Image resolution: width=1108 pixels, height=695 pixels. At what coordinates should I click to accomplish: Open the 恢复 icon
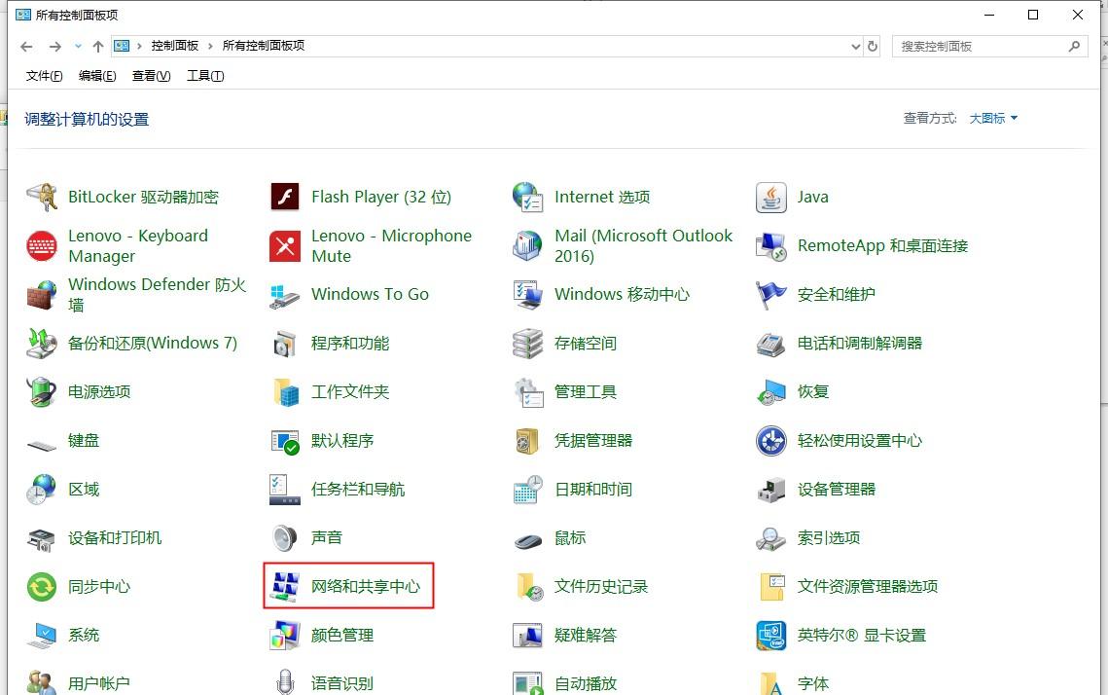pos(771,391)
